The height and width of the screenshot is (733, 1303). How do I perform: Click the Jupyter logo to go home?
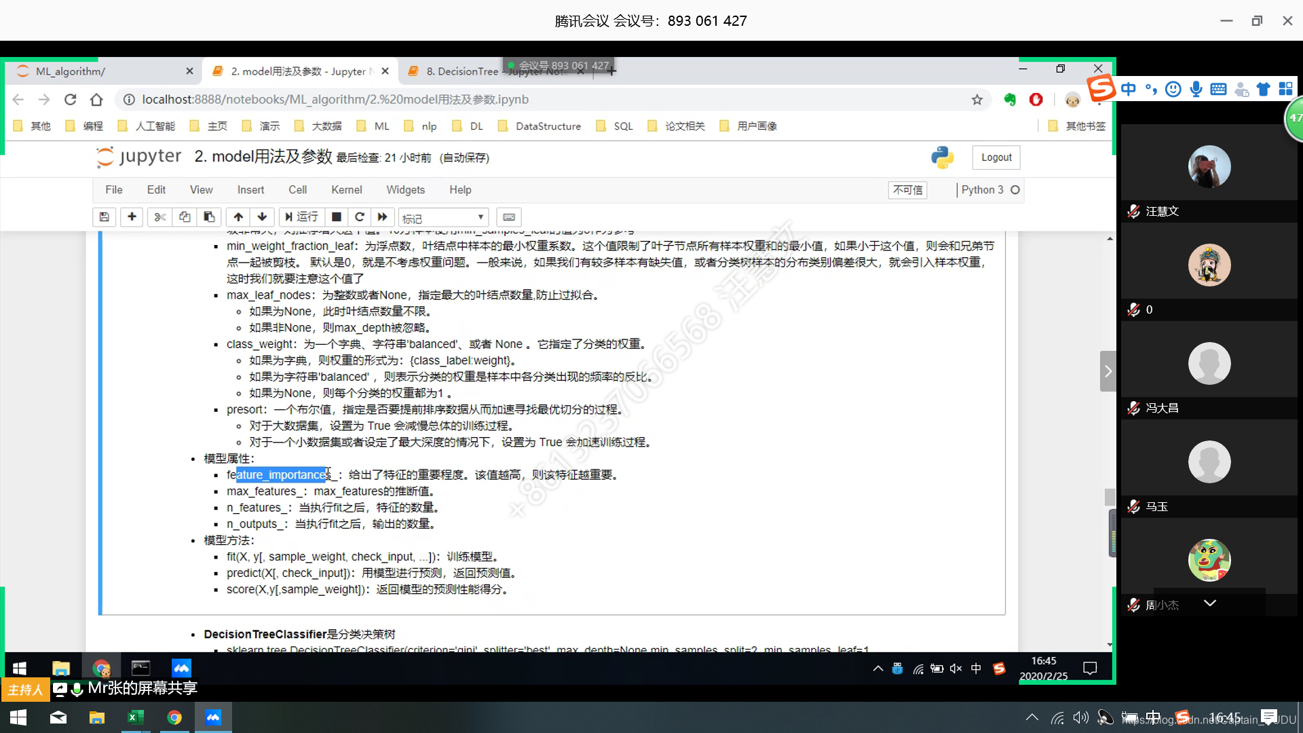pos(139,157)
